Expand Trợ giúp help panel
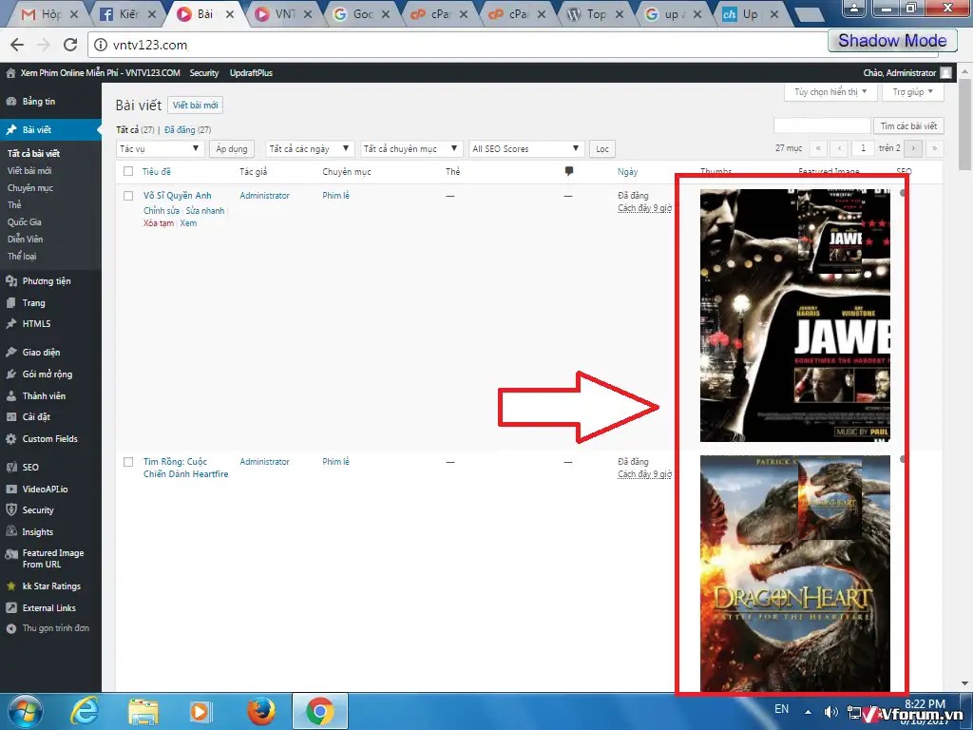Screen dimensions: 973x730 tap(913, 92)
